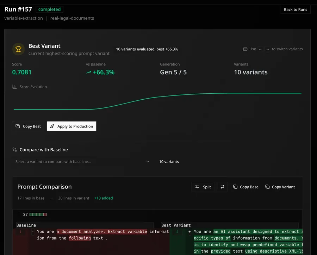Click the rocket icon on Apply to Production
This screenshot has width=317, height=255.
point(52,126)
